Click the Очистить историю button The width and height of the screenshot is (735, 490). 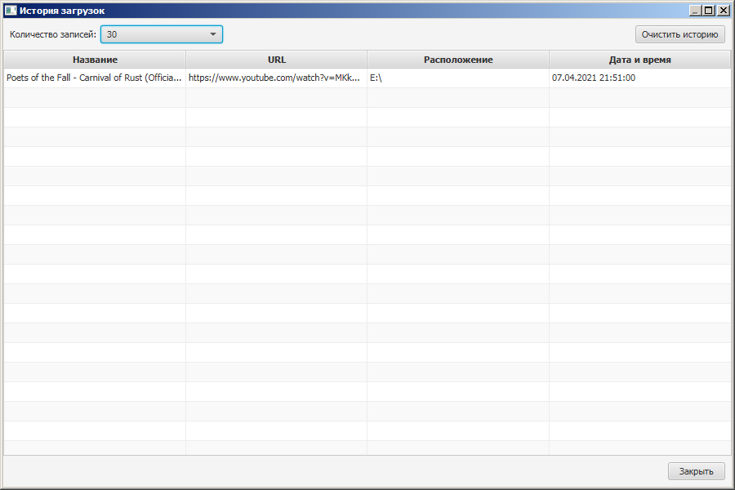point(679,34)
